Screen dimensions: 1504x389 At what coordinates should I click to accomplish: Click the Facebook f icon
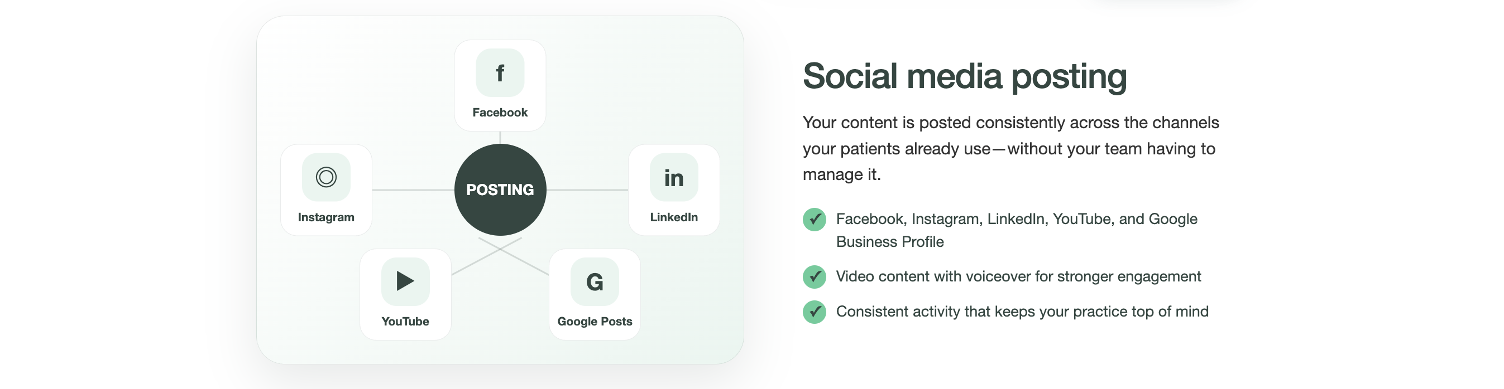500,73
